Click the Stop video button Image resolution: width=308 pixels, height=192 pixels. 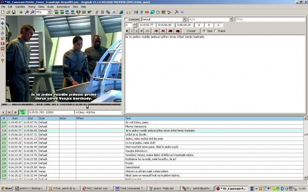tap(15, 112)
